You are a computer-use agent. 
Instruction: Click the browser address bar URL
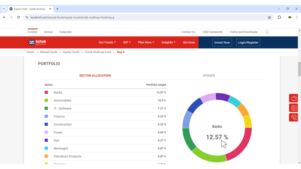click(72, 17)
